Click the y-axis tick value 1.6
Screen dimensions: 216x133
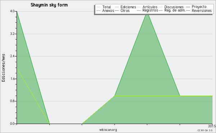pyautogui.click(x=12, y=79)
